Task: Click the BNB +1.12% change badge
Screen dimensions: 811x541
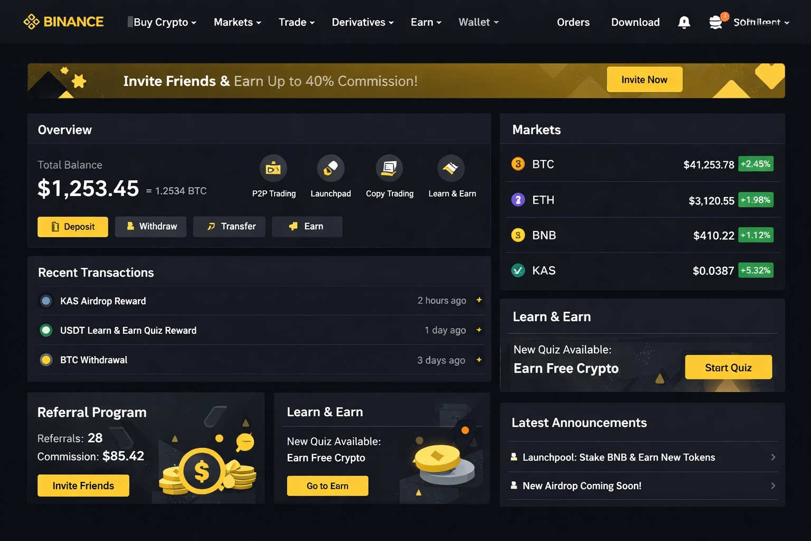Action: tap(756, 235)
